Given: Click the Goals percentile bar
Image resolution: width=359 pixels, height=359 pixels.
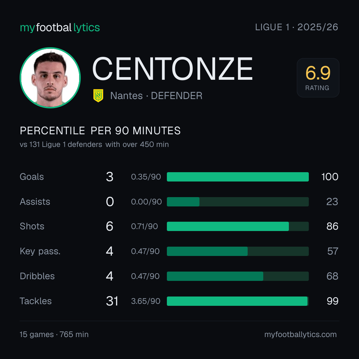Looking at the screenshot, I should (x=238, y=177).
